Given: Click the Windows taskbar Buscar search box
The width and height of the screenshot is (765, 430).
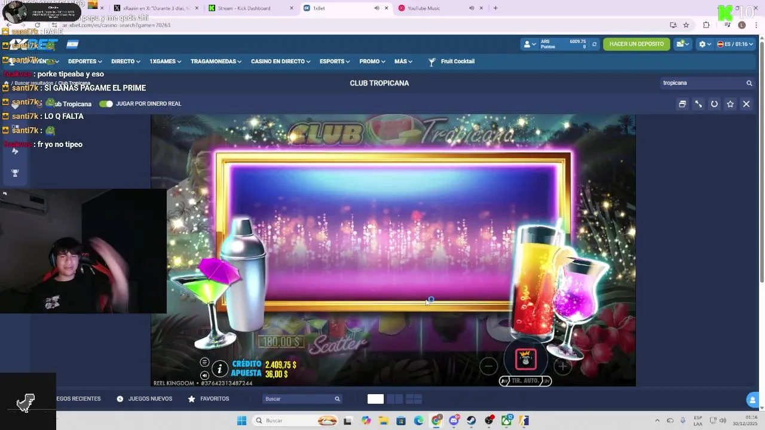Looking at the screenshot, I should point(296,420).
